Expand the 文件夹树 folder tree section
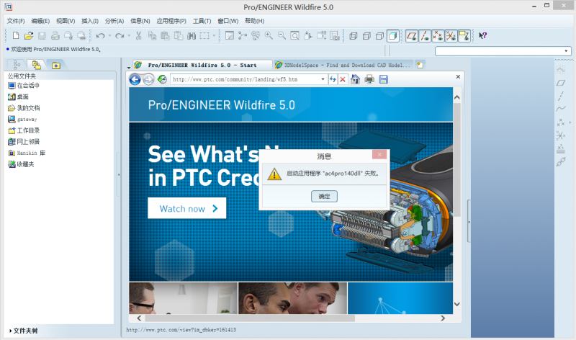576x340 pixels. [23, 331]
